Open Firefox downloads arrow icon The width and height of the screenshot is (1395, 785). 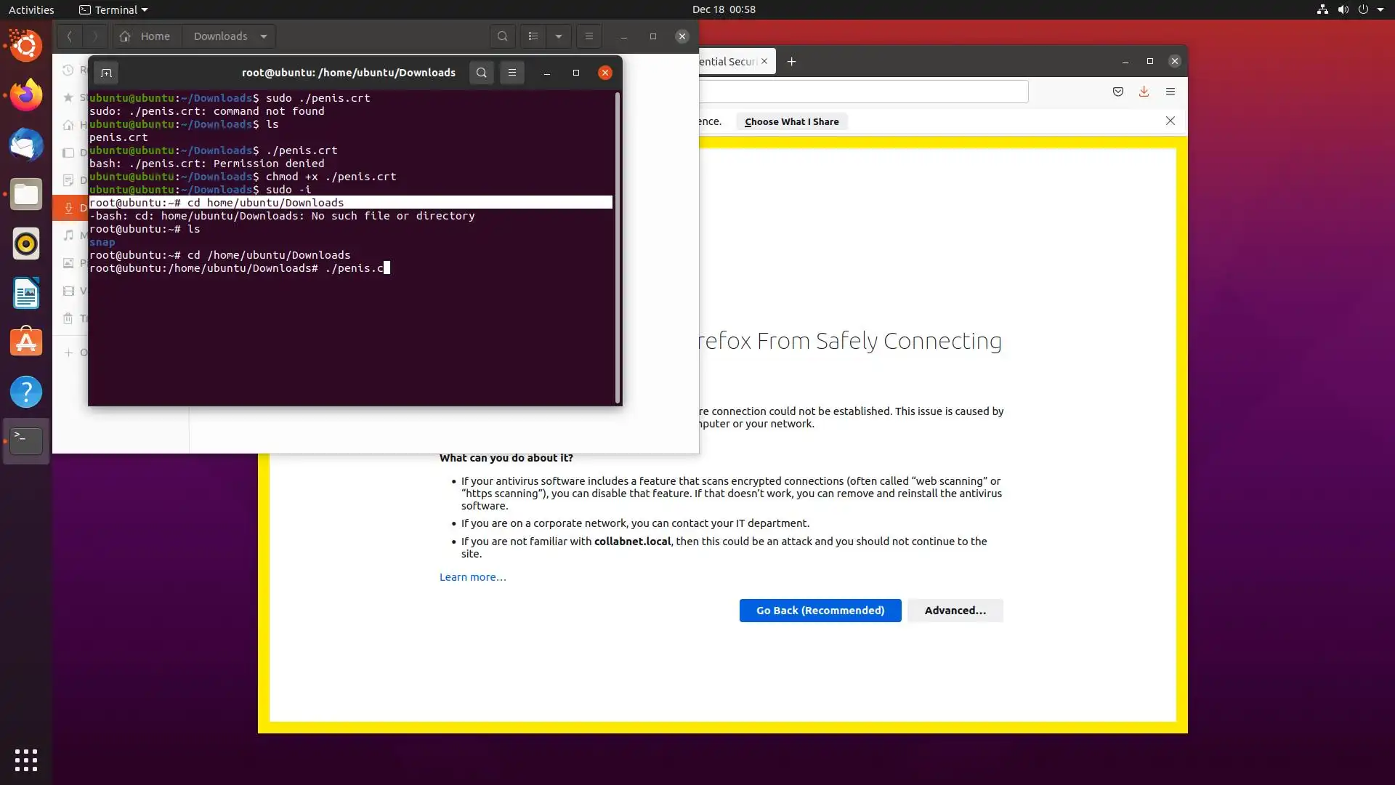(1144, 92)
